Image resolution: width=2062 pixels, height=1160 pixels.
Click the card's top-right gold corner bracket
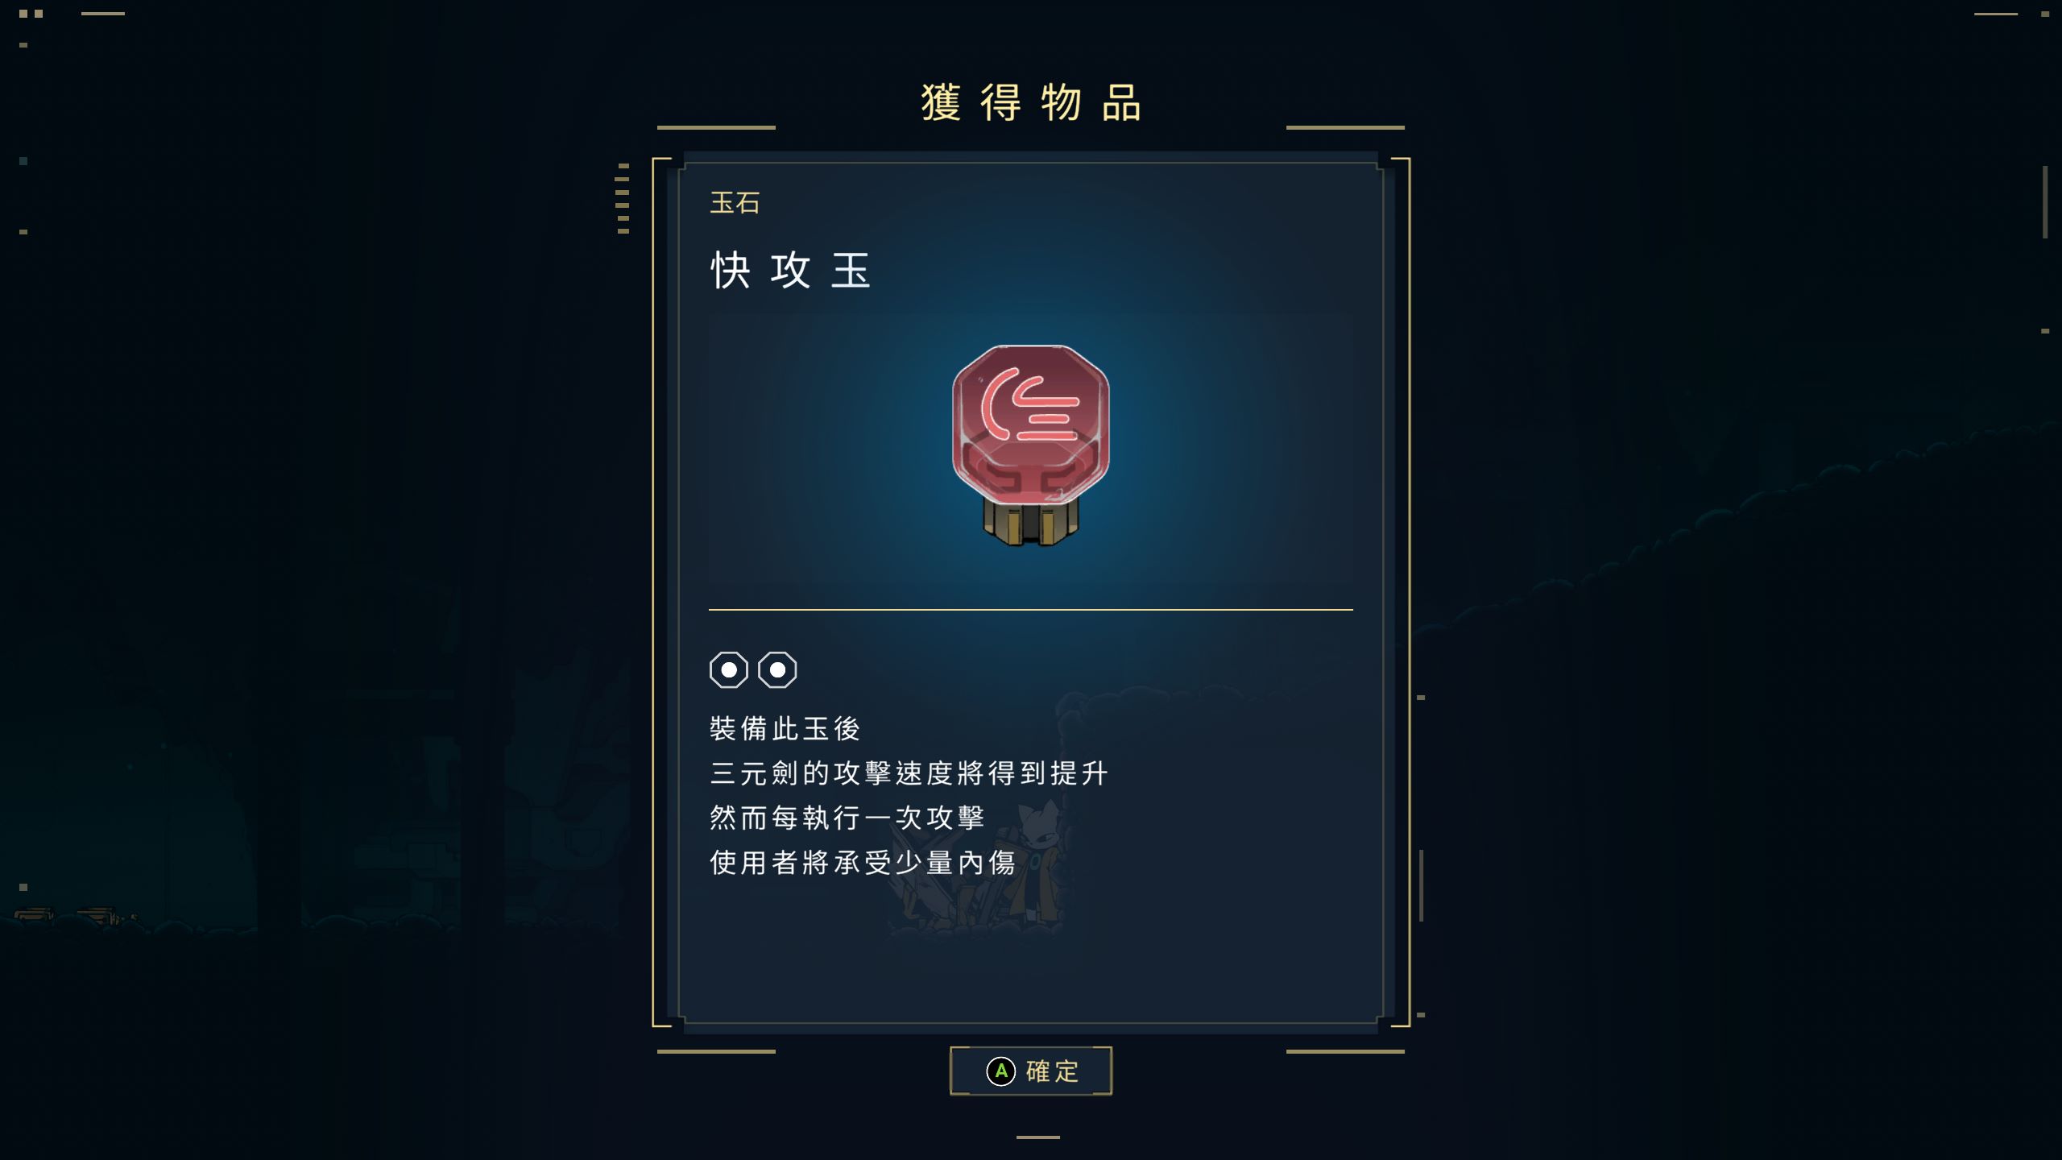click(1401, 168)
